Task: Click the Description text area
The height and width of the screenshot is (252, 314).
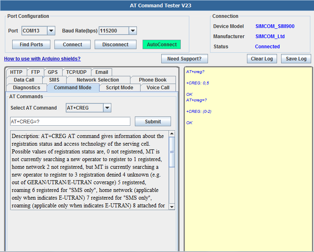Action: point(89,170)
